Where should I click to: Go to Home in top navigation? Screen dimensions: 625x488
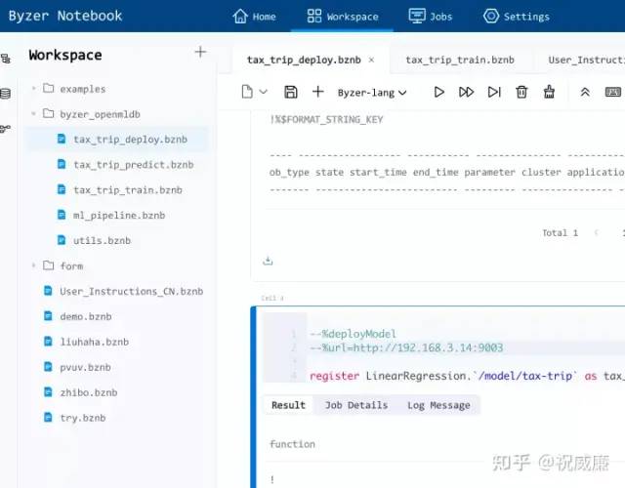tap(254, 17)
